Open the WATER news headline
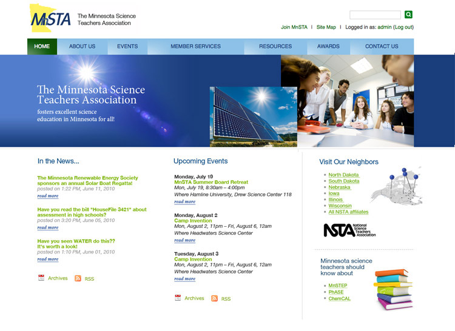Image resolution: width=455 pixels, height=331 pixels. (x=76, y=244)
